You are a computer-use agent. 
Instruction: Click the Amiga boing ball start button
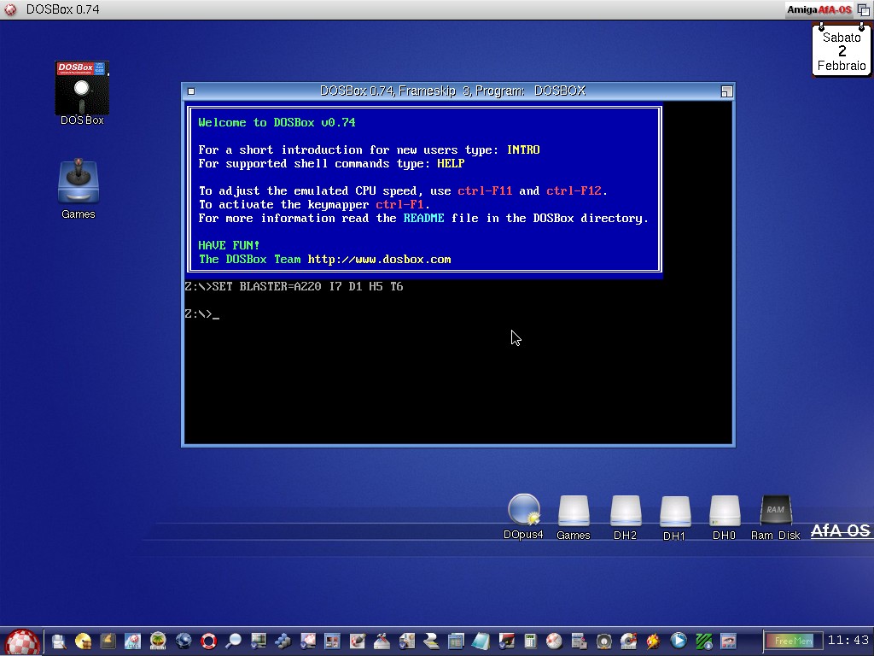(x=21, y=641)
